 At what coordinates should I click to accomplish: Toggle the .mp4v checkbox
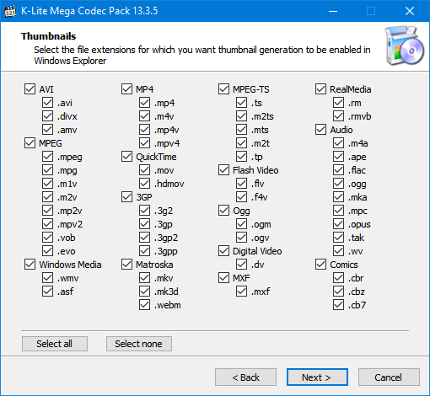pyautogui.click(x=144, y=130)
